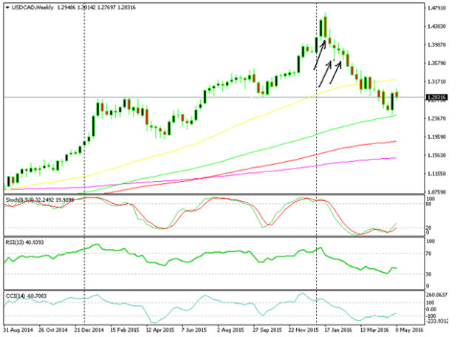463x337 pixels.
Task: Select the green RSI line
Action: click(x=207, y=253)
